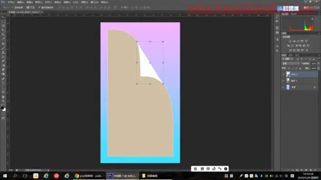The height and width of the screenshot is (180, 321).
Task: Toggle the Auto-Select checkbox in options bar
Action: pyautogui.click(x=12, y=8)
